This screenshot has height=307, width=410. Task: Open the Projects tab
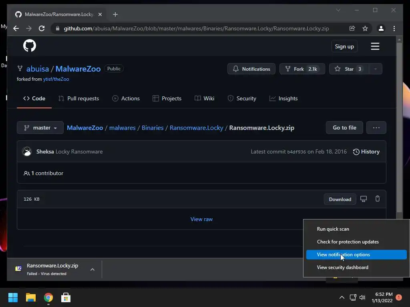point(167,98)
